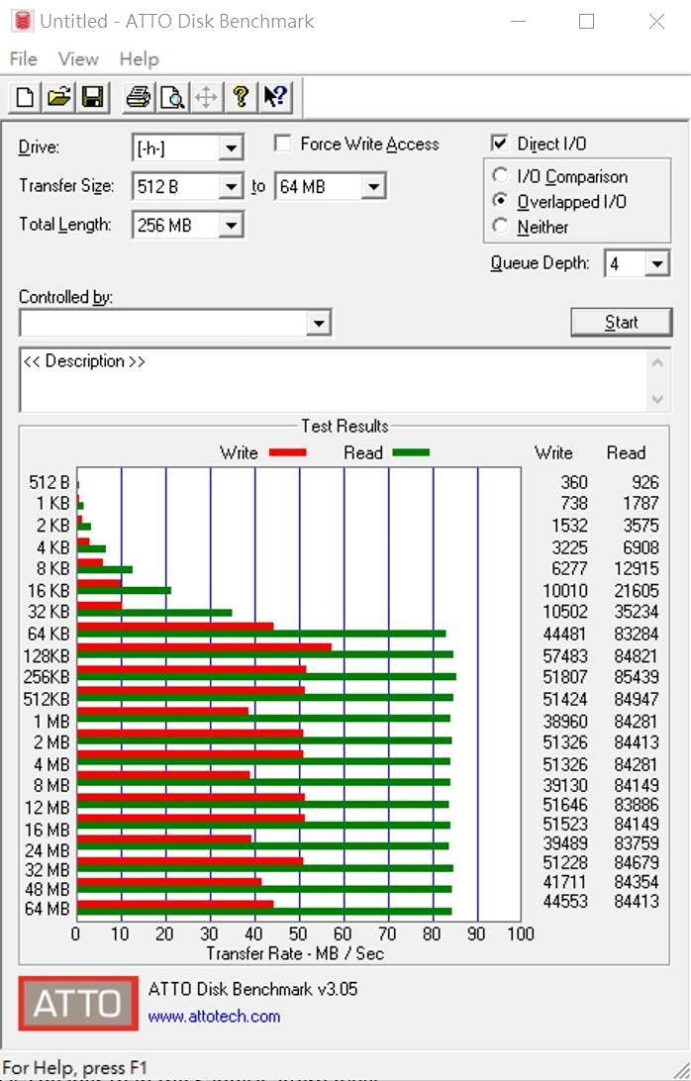
Task: Open the Total Length 256 MB dropdown
Action: tap(231, 225)
